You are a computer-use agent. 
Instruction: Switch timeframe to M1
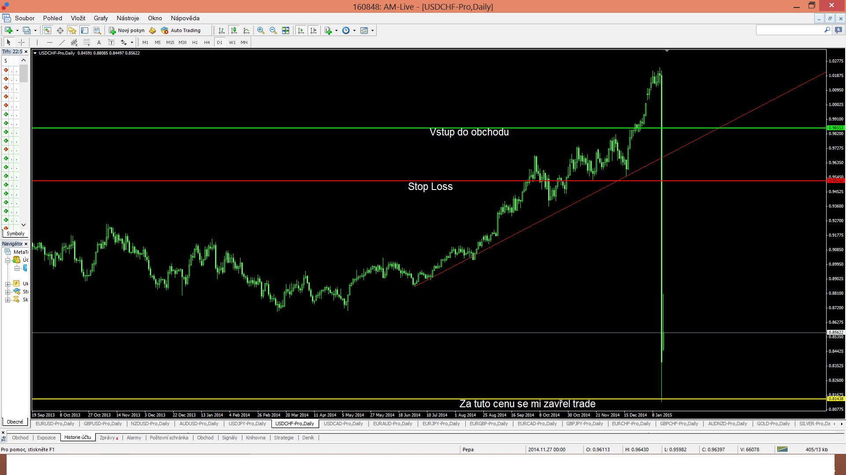tap(145, 42)
